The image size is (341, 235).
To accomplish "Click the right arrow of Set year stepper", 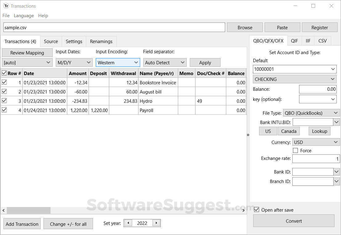I will point(156,223).
